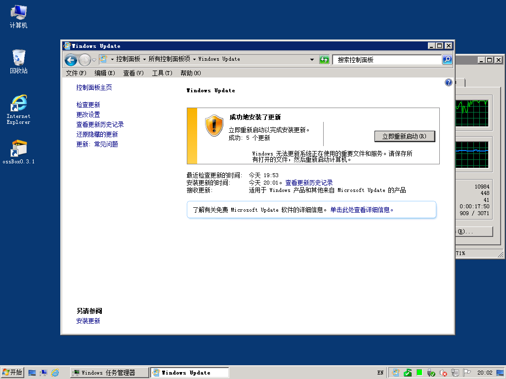Click Task Manager memory usage graph
This screenshot has height=379, width=506.
[472, 154]
